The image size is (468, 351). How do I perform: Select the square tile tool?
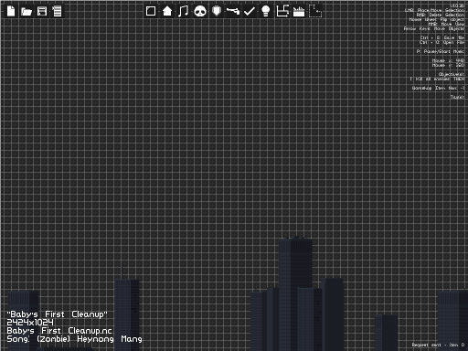pos(151,11)
